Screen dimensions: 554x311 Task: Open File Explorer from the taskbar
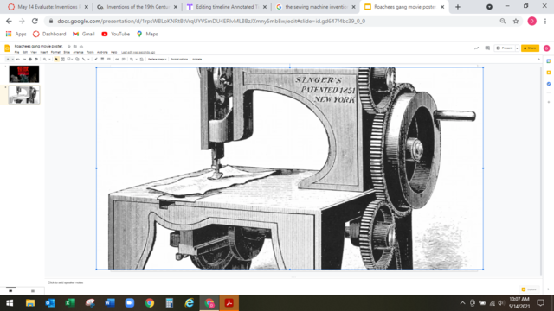[30, 303]
